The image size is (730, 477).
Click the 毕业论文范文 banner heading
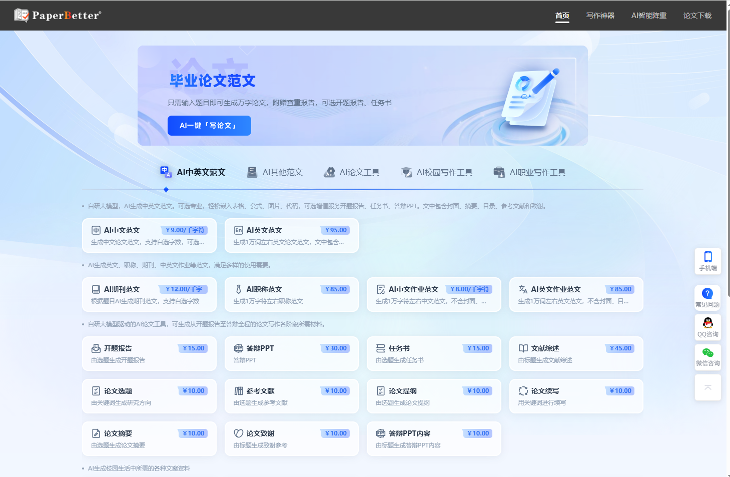(213, 81)
